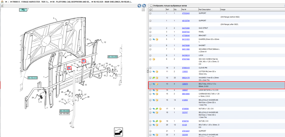This screenshot has width=285, height=137.
Task: Click green arrow on NUT 9706690 row
Action: tap(157, 109)
